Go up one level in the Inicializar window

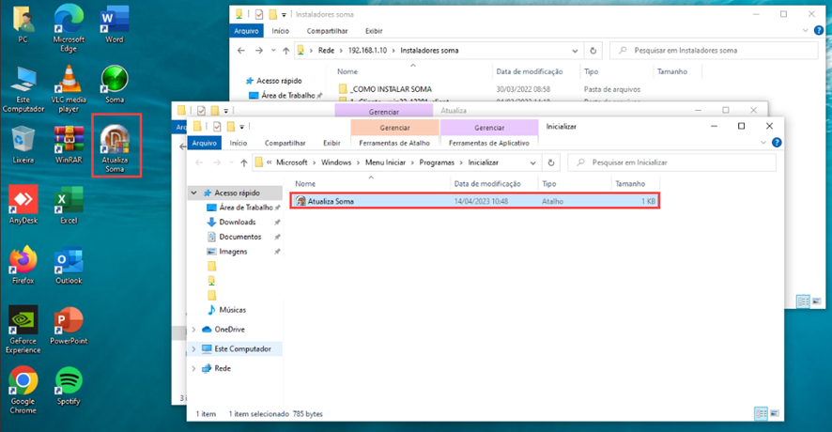pos(243,162)
